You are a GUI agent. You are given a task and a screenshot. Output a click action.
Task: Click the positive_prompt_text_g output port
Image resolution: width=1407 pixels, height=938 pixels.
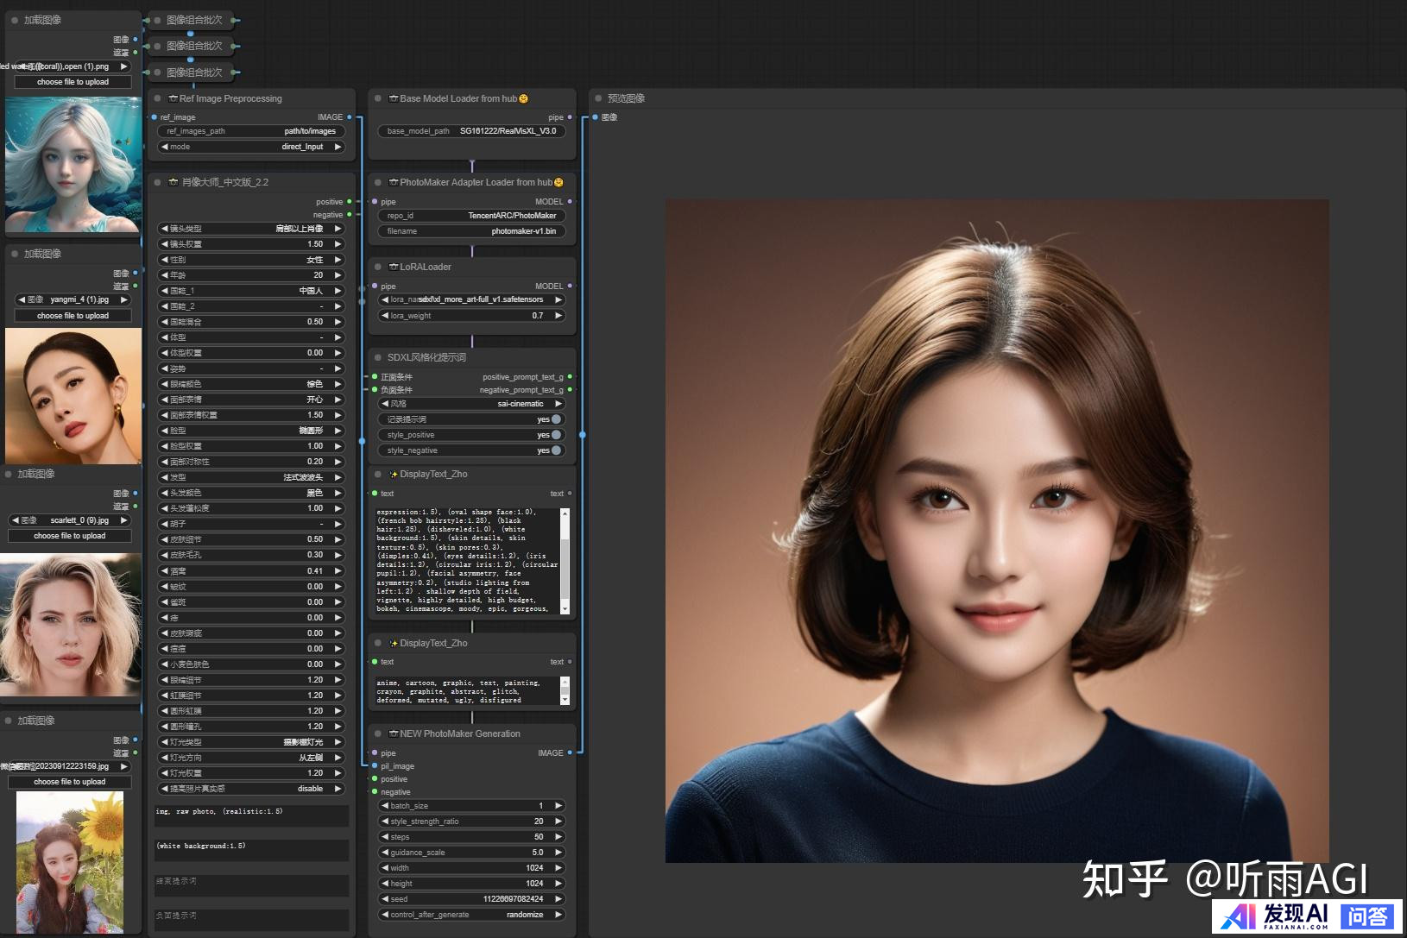pos(570,377)
